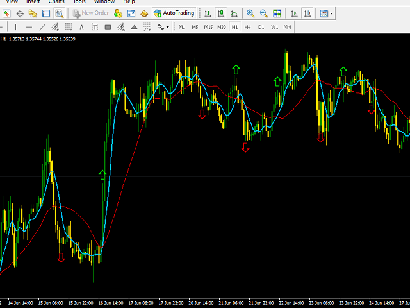Screen dimensions: 410x308
Task: Click the '21 Jun 22:00' time label
Action: (x=261, y=303)
